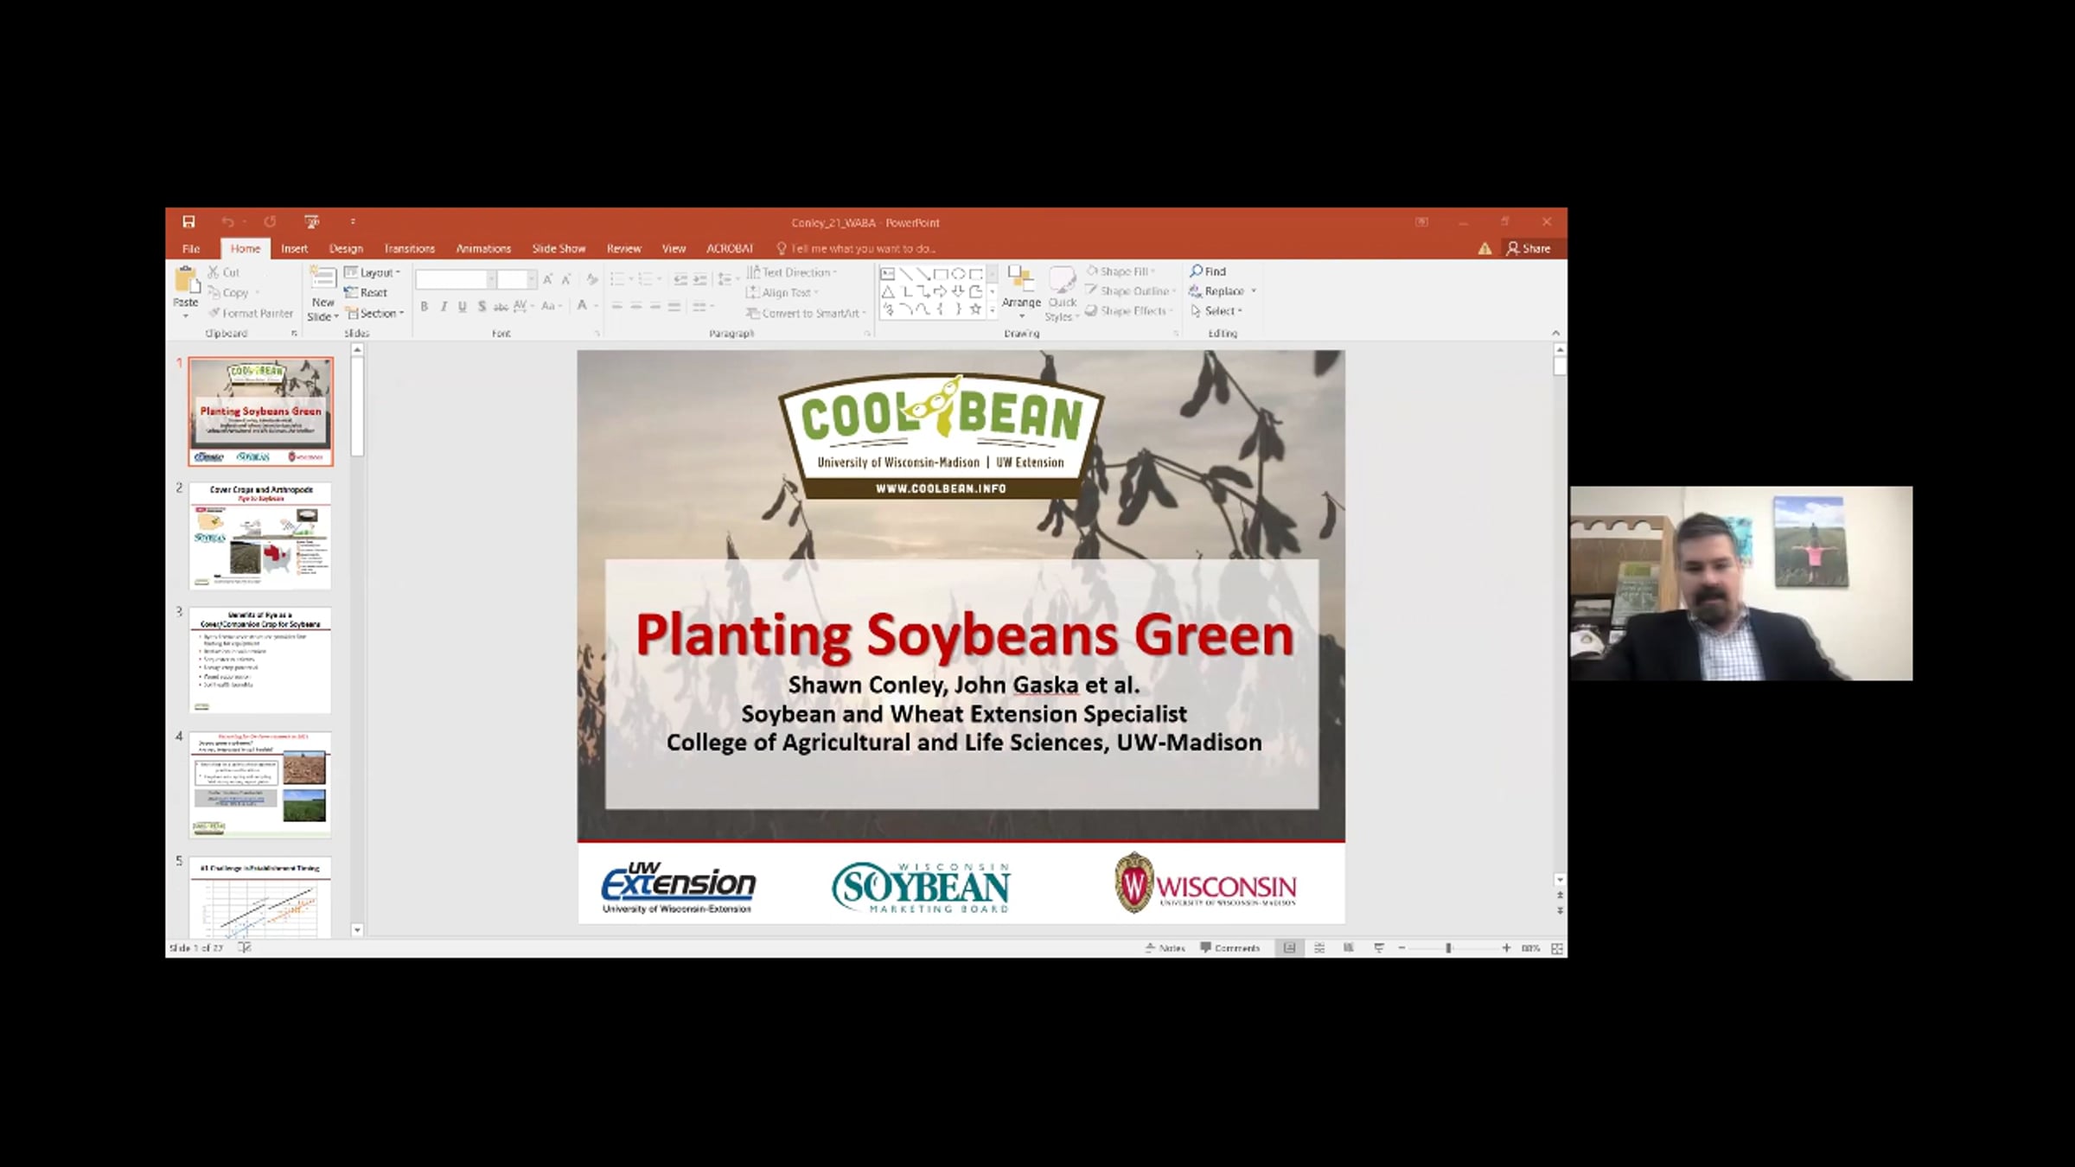This screenshot has height=1167, width=2075.
Task: Increase the list indent level
Action: 699,279
